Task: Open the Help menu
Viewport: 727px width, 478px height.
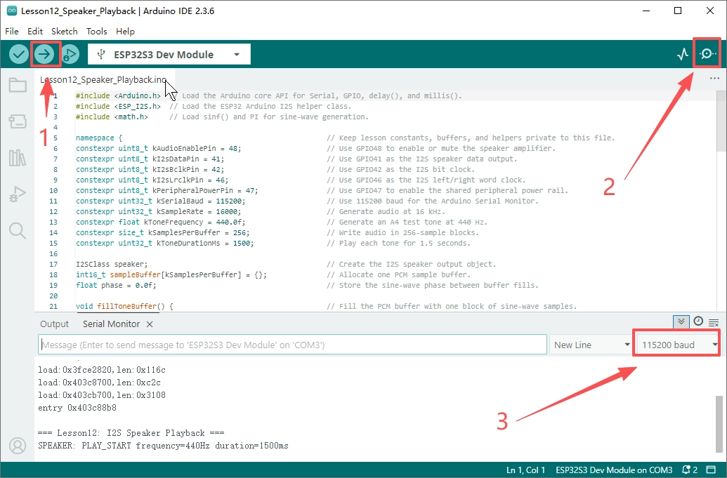Action: click(125, 31)
